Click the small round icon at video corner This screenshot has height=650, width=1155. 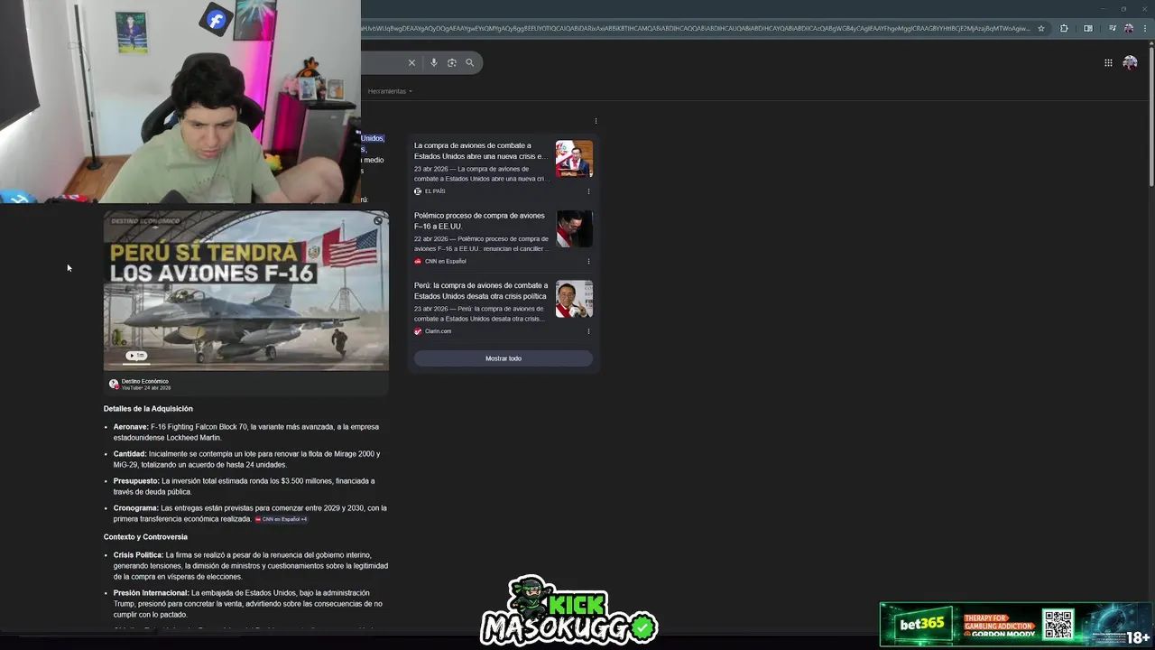click(378, 220)
